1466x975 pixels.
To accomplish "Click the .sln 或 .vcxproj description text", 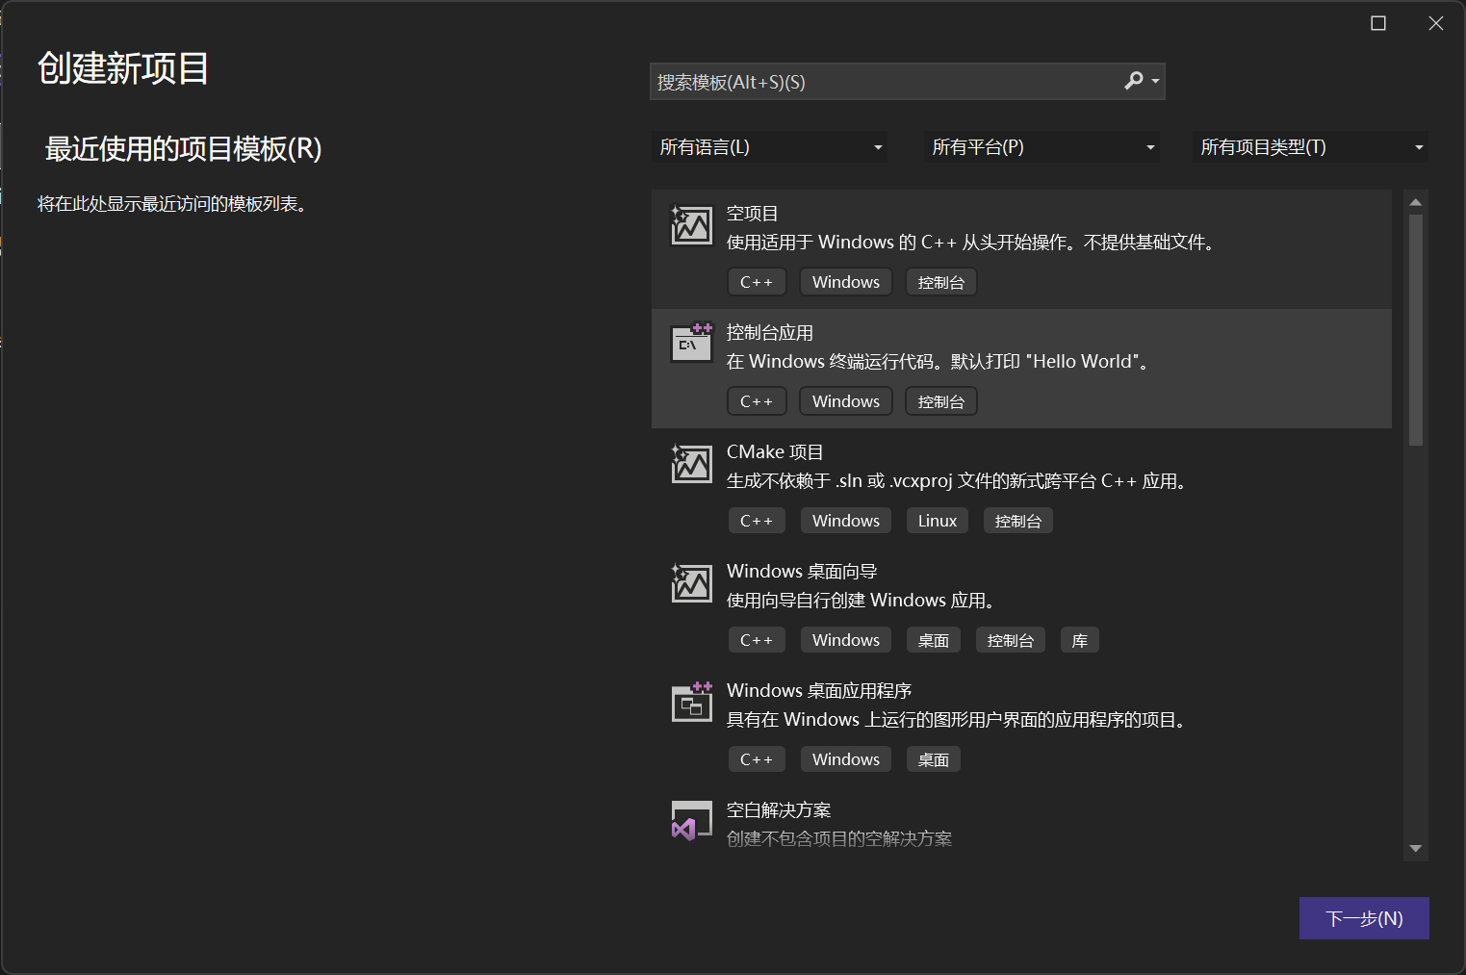I will click(x=960, y=481).
